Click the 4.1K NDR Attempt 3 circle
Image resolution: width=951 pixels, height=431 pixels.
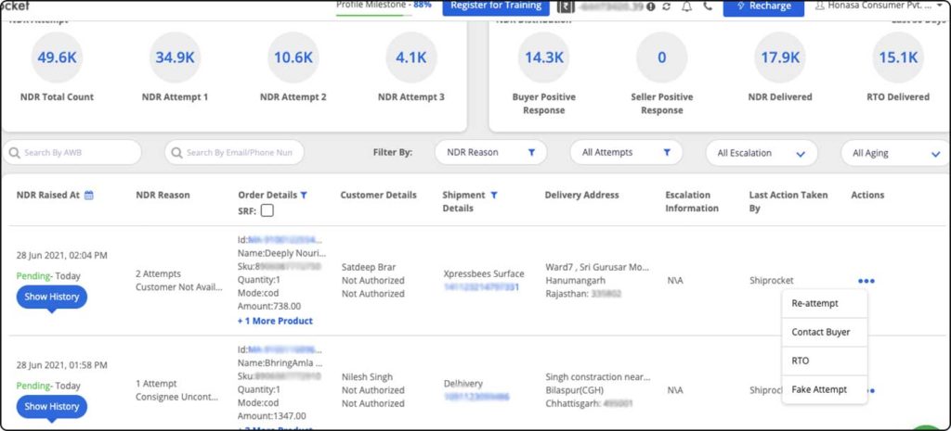point(411,57)
